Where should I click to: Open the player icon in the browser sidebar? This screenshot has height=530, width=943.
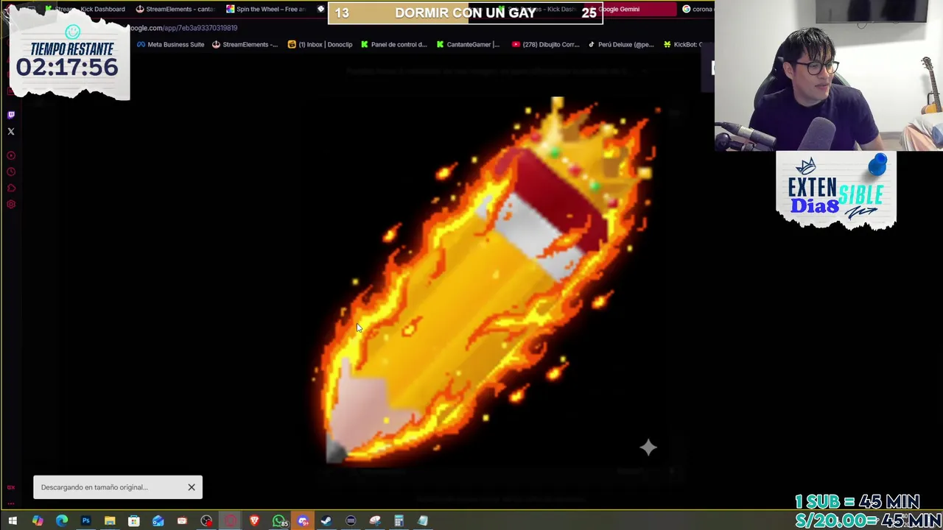tap(11, 156)
